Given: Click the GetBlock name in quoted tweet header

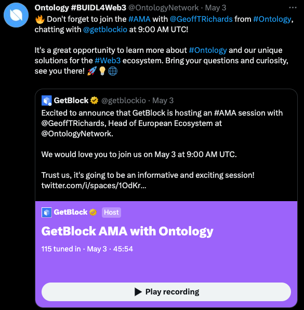Looking at the screenshot, I should point(71,101).
